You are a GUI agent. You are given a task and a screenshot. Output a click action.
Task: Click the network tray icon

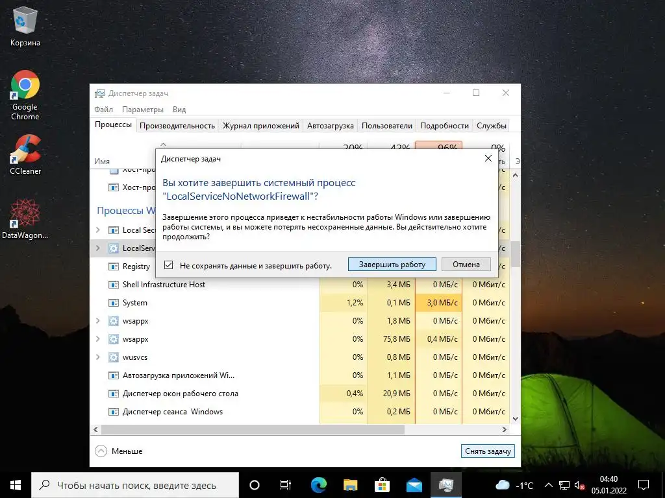tap(564, 485)
